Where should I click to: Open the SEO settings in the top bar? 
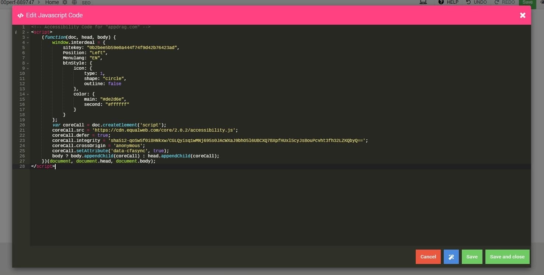[86, 3]
